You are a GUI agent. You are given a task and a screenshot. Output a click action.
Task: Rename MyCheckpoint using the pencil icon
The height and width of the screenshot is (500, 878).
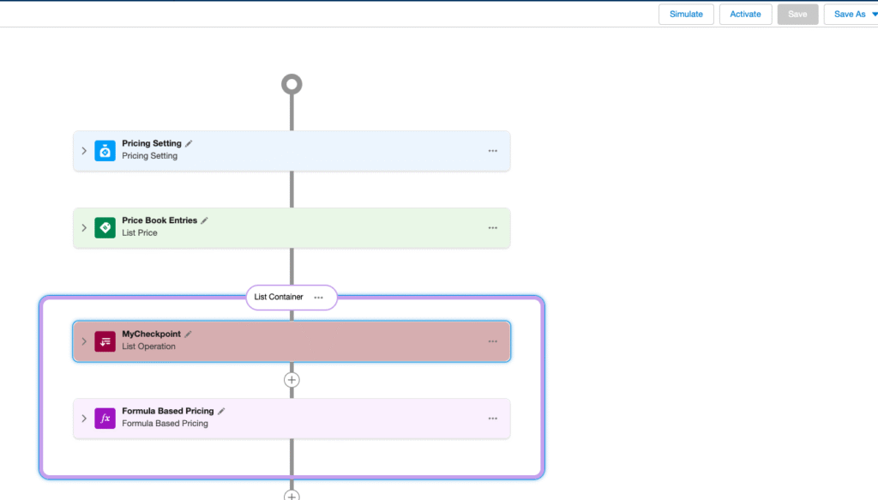click(188, 334)
